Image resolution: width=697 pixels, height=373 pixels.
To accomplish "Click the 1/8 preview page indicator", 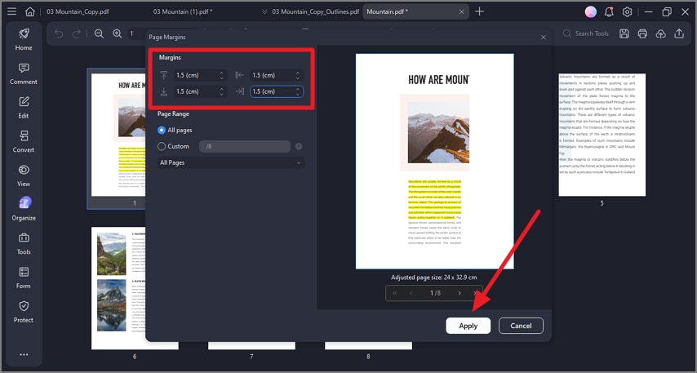I will [x=435, y=293].
